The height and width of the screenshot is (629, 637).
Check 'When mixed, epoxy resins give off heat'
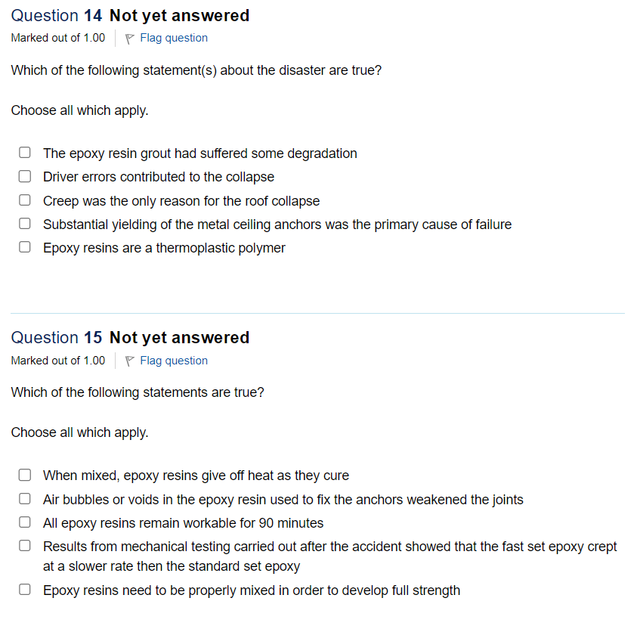point(24,475)
